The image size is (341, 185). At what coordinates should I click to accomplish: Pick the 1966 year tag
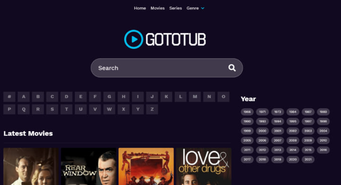click(247, 112)
